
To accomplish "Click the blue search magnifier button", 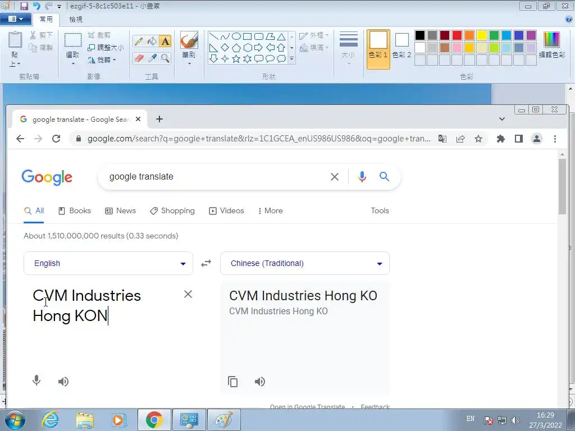I will 384,177.
